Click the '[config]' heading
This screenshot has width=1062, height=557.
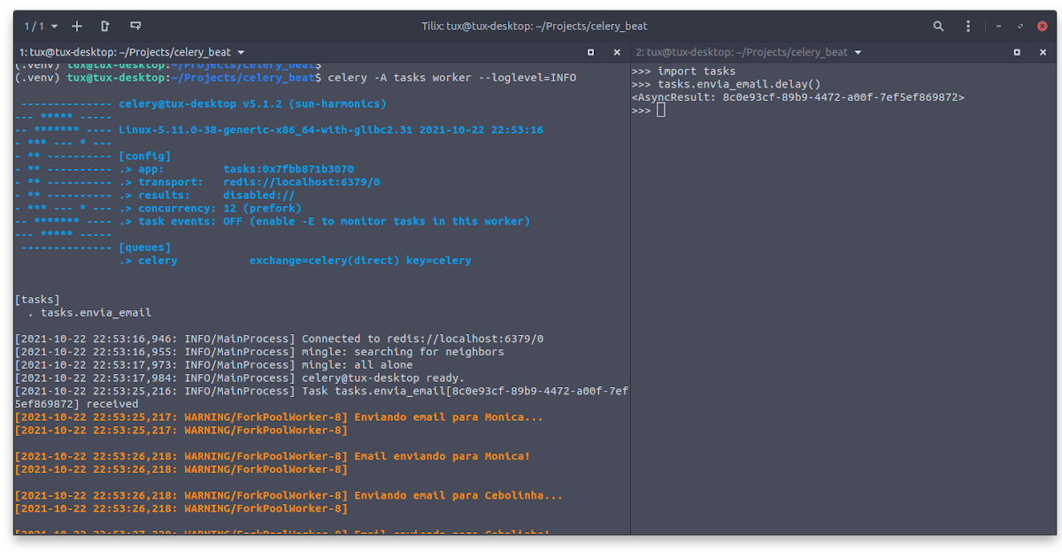point(144,156)
